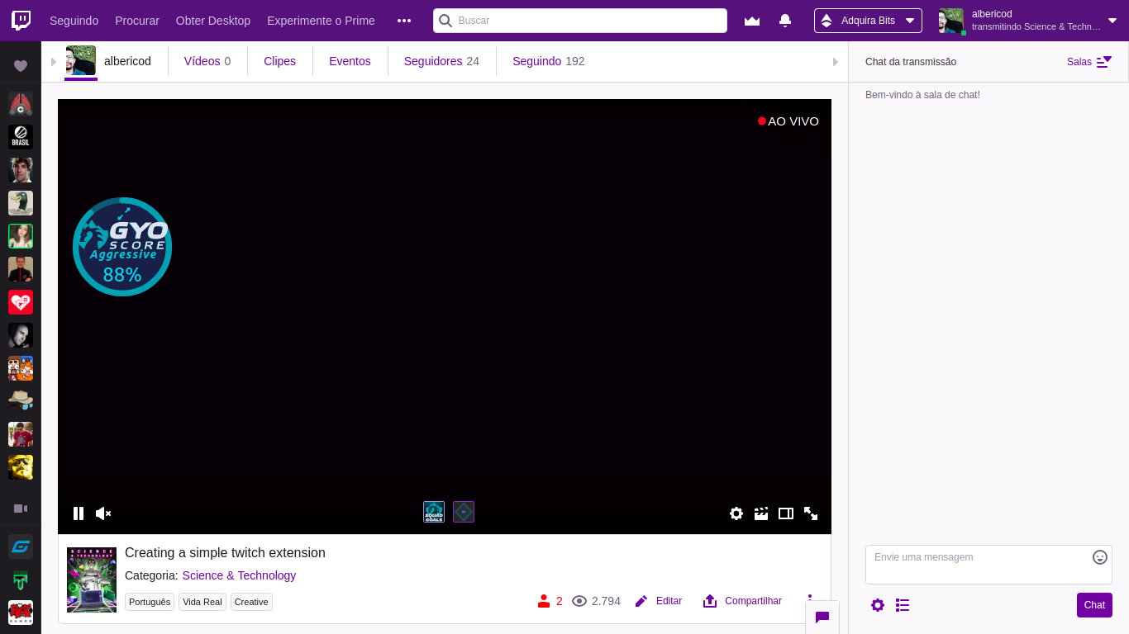The height and width of the screenshot is (634, 1129).
Task: Open the blue G logo channel
Action: tap(21, 546)
